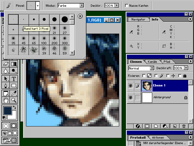194x146 pixels.
Task: Select the Zoom magnifier tool
Action: [x=14, y=100]
